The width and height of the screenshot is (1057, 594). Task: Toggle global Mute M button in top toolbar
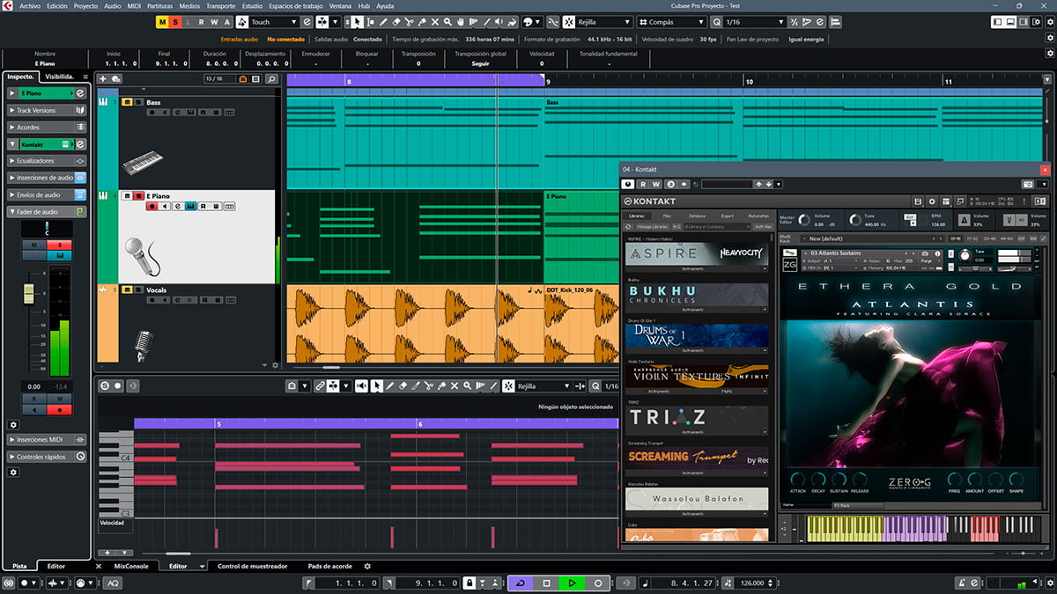[x=162, y=22]
